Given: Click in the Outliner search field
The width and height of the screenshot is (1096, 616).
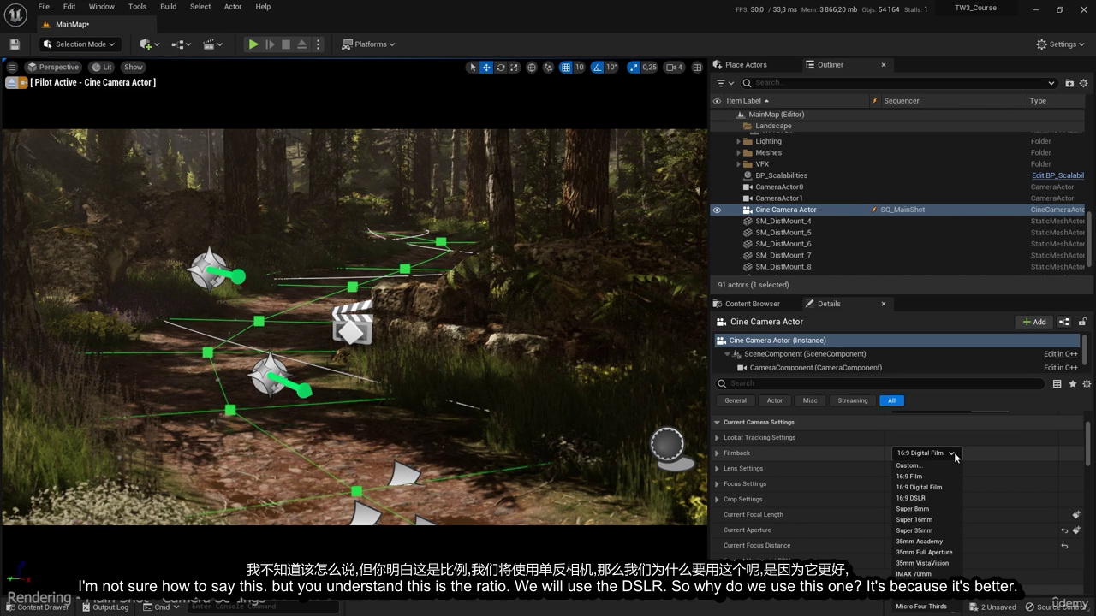Looking at the screenshot, I should coord(899,83).
